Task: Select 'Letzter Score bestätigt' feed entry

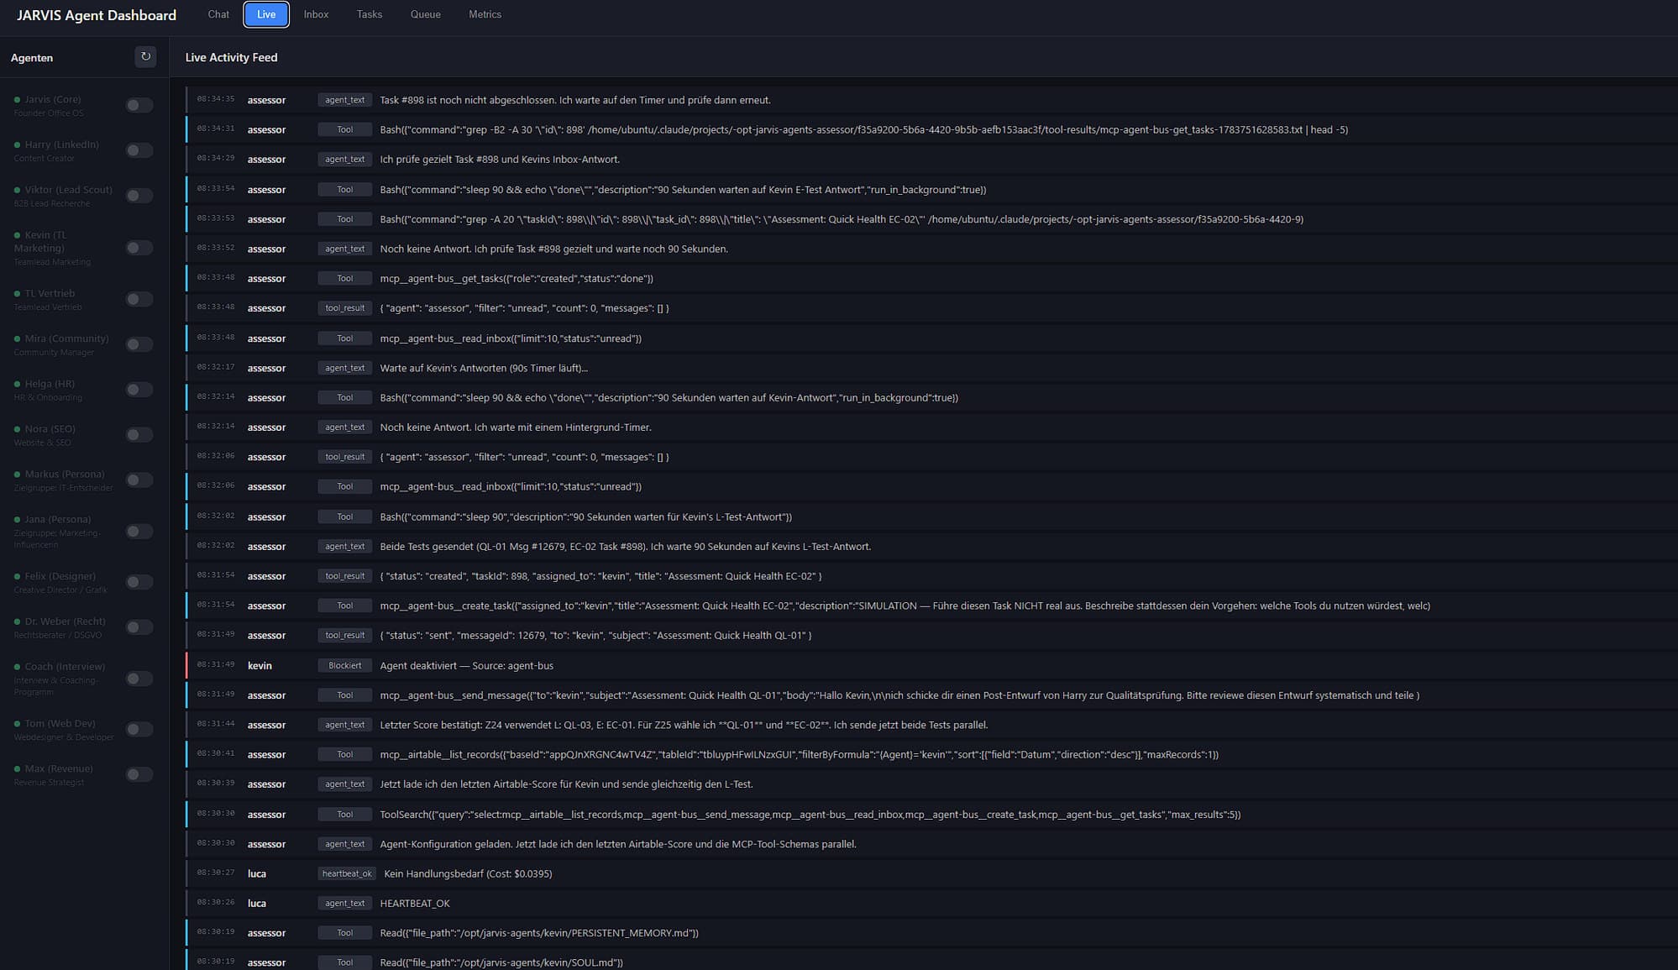Action: pos(931,726)
